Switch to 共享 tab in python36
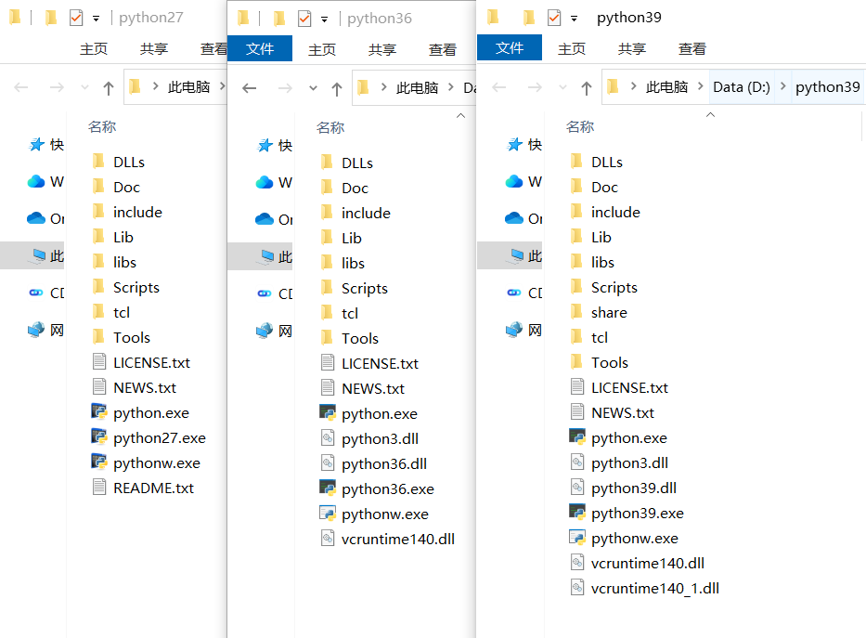The width and height of the screenshot is (866, 638). coord(382,50)
